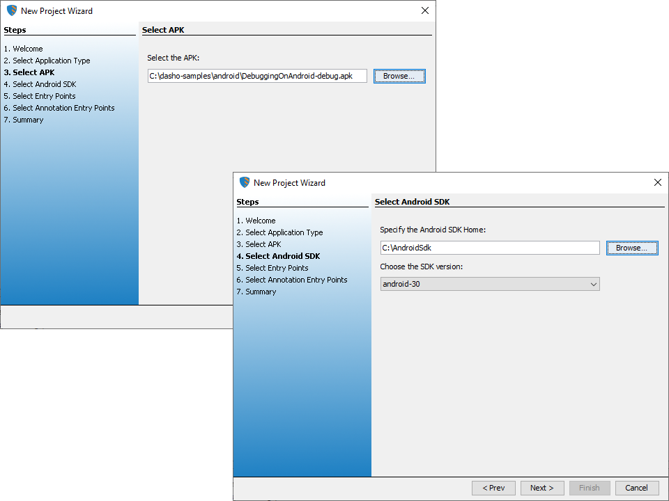Click Browse button in Select APK wizard
The height and width of the screenshot is (501, 669).
(x=399, y=77)
